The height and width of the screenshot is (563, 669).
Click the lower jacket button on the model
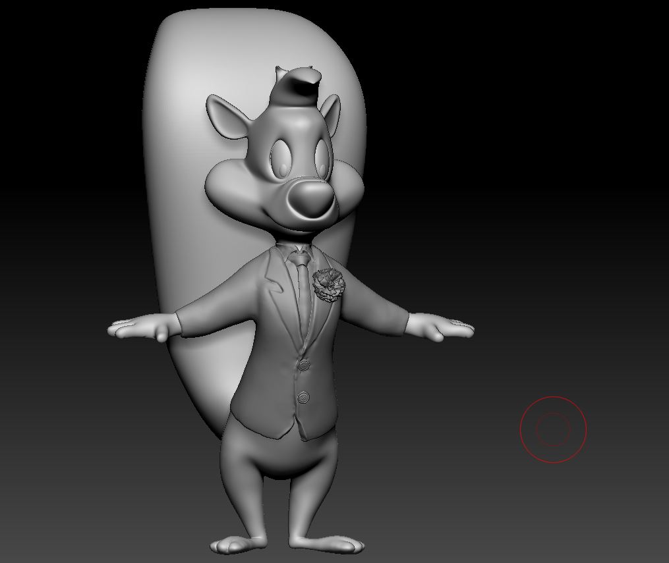click(x=303, y=397)
